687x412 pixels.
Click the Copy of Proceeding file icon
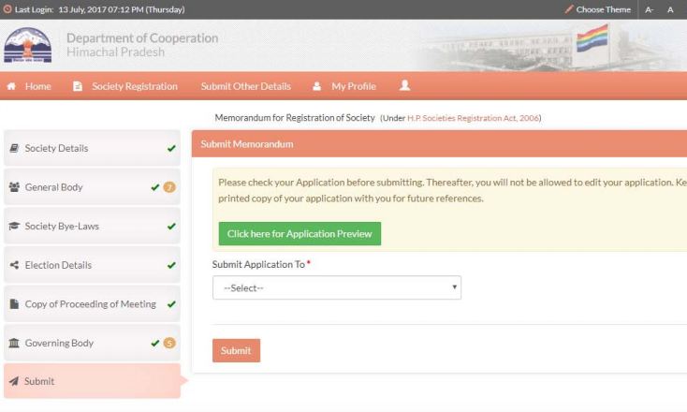14,303
